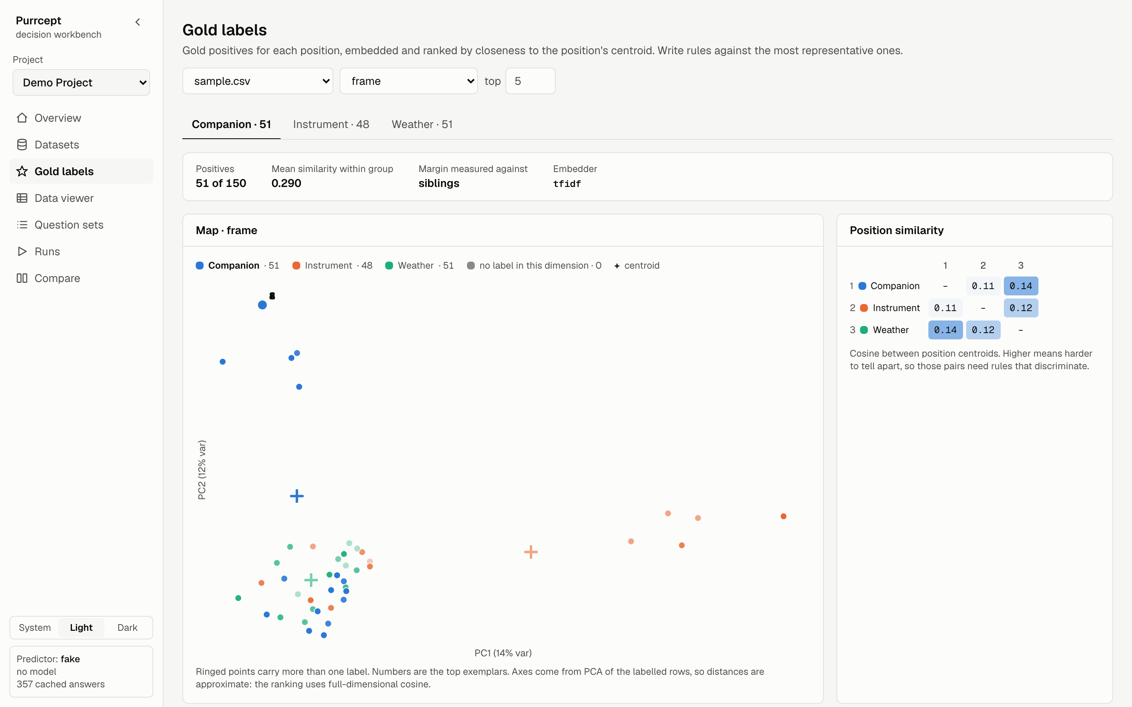Click the orange Instrument centroid cross
This screenshot has height=707, width=1132.
(531, 552)
